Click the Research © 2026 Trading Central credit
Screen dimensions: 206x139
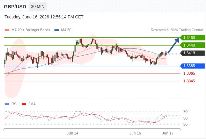[x=177, y=30]
